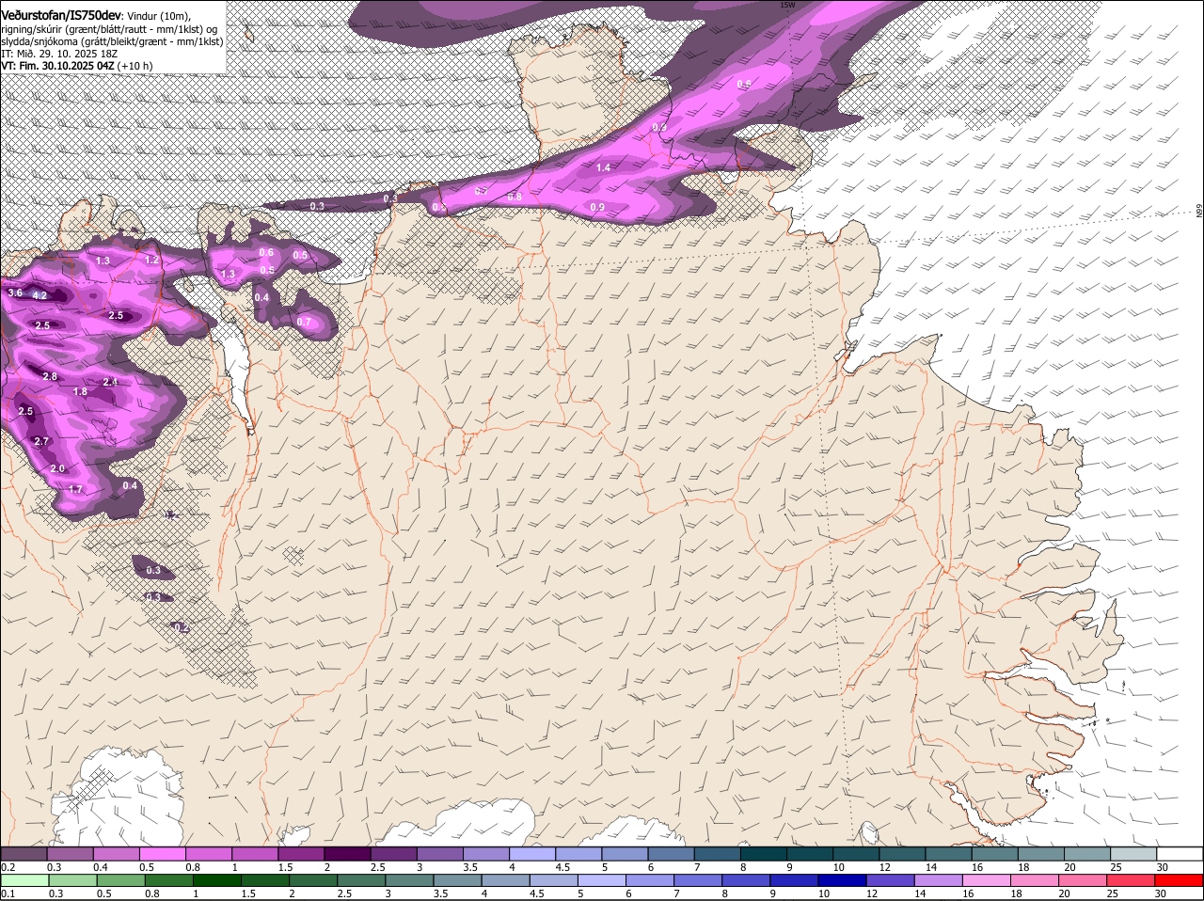
Task: Click the 1.8 precipitation value on the map
Action: point(80,392)
